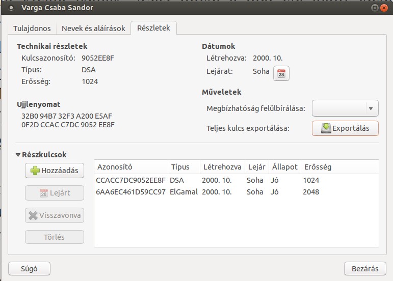Click fingerprint line 0F2D CCAC C7DC 9052 EE8F
This screenshot has height=281, width=393.
click(x=68, y=125)
